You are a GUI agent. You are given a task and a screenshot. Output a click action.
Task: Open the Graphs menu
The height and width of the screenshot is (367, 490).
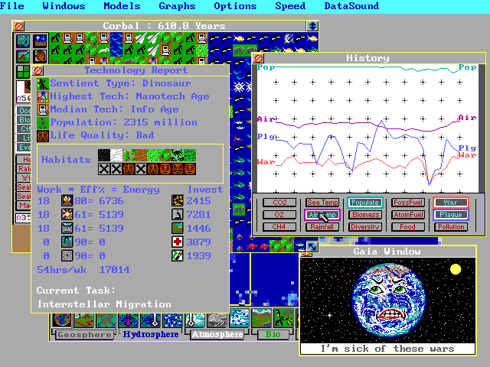177,6
